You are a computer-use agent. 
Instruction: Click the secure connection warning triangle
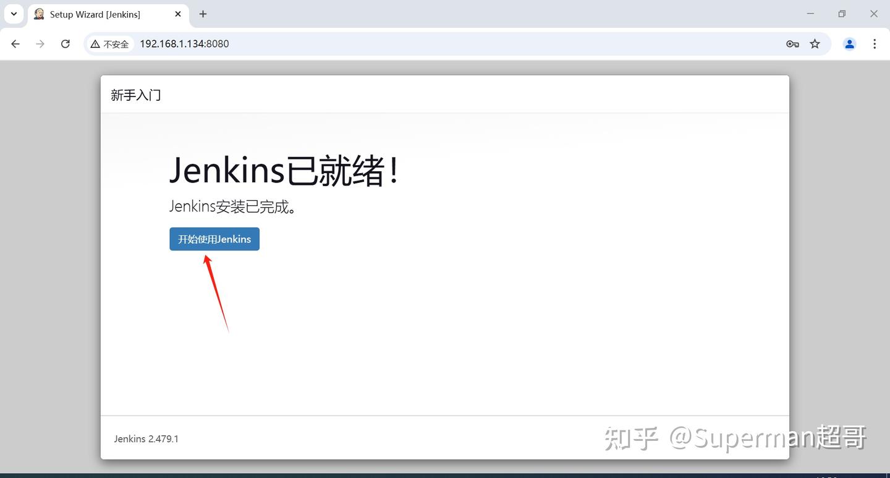coord(95,44)
